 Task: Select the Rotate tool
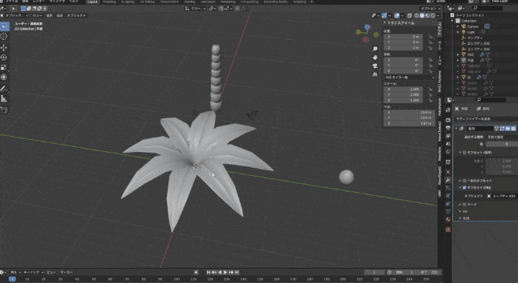pos(4,57)
